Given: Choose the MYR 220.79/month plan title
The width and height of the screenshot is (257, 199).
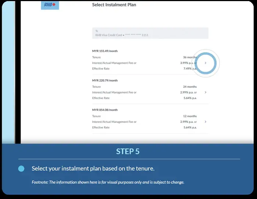Looking at the screenshot, I should click(x=105, y=80).
